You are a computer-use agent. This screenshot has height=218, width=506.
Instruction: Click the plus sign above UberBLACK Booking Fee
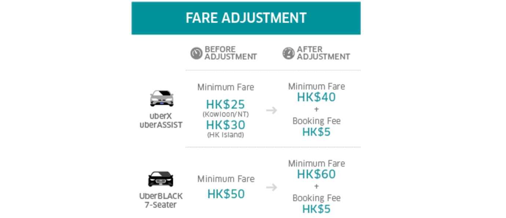pos(316,186)
